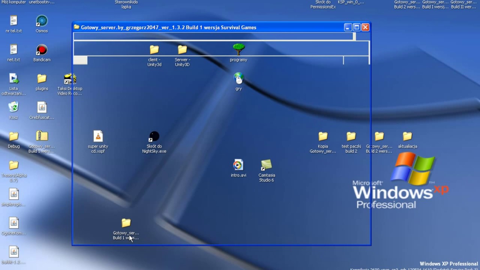480x270 pixels.
Task: Select the Debug folder icon
Action: pos(13,136)
